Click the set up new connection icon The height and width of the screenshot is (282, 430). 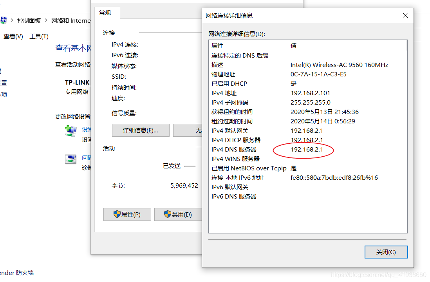coord(70,130)
